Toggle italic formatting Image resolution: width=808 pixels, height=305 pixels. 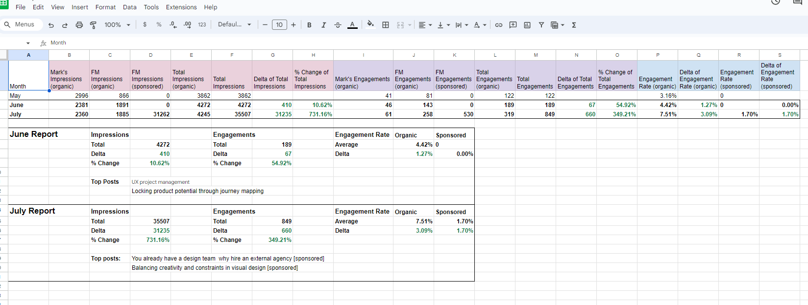pos(323,25)
